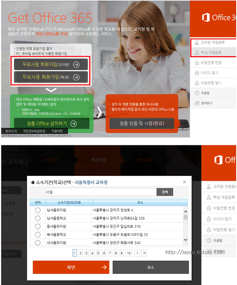The image size is (237, 285).
Task: Click next page arrow in pagination
Action: click(x=137, y=253)
